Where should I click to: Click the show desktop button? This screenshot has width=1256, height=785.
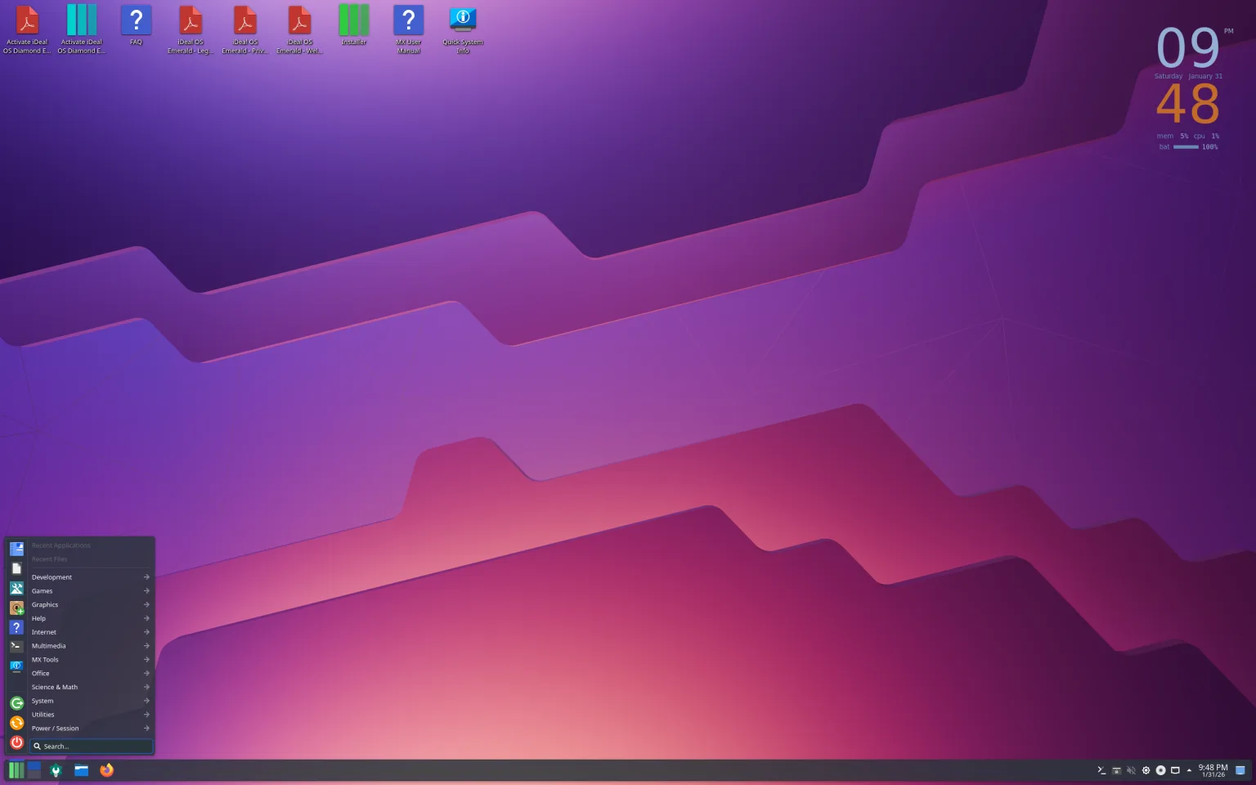point(1240,770)
